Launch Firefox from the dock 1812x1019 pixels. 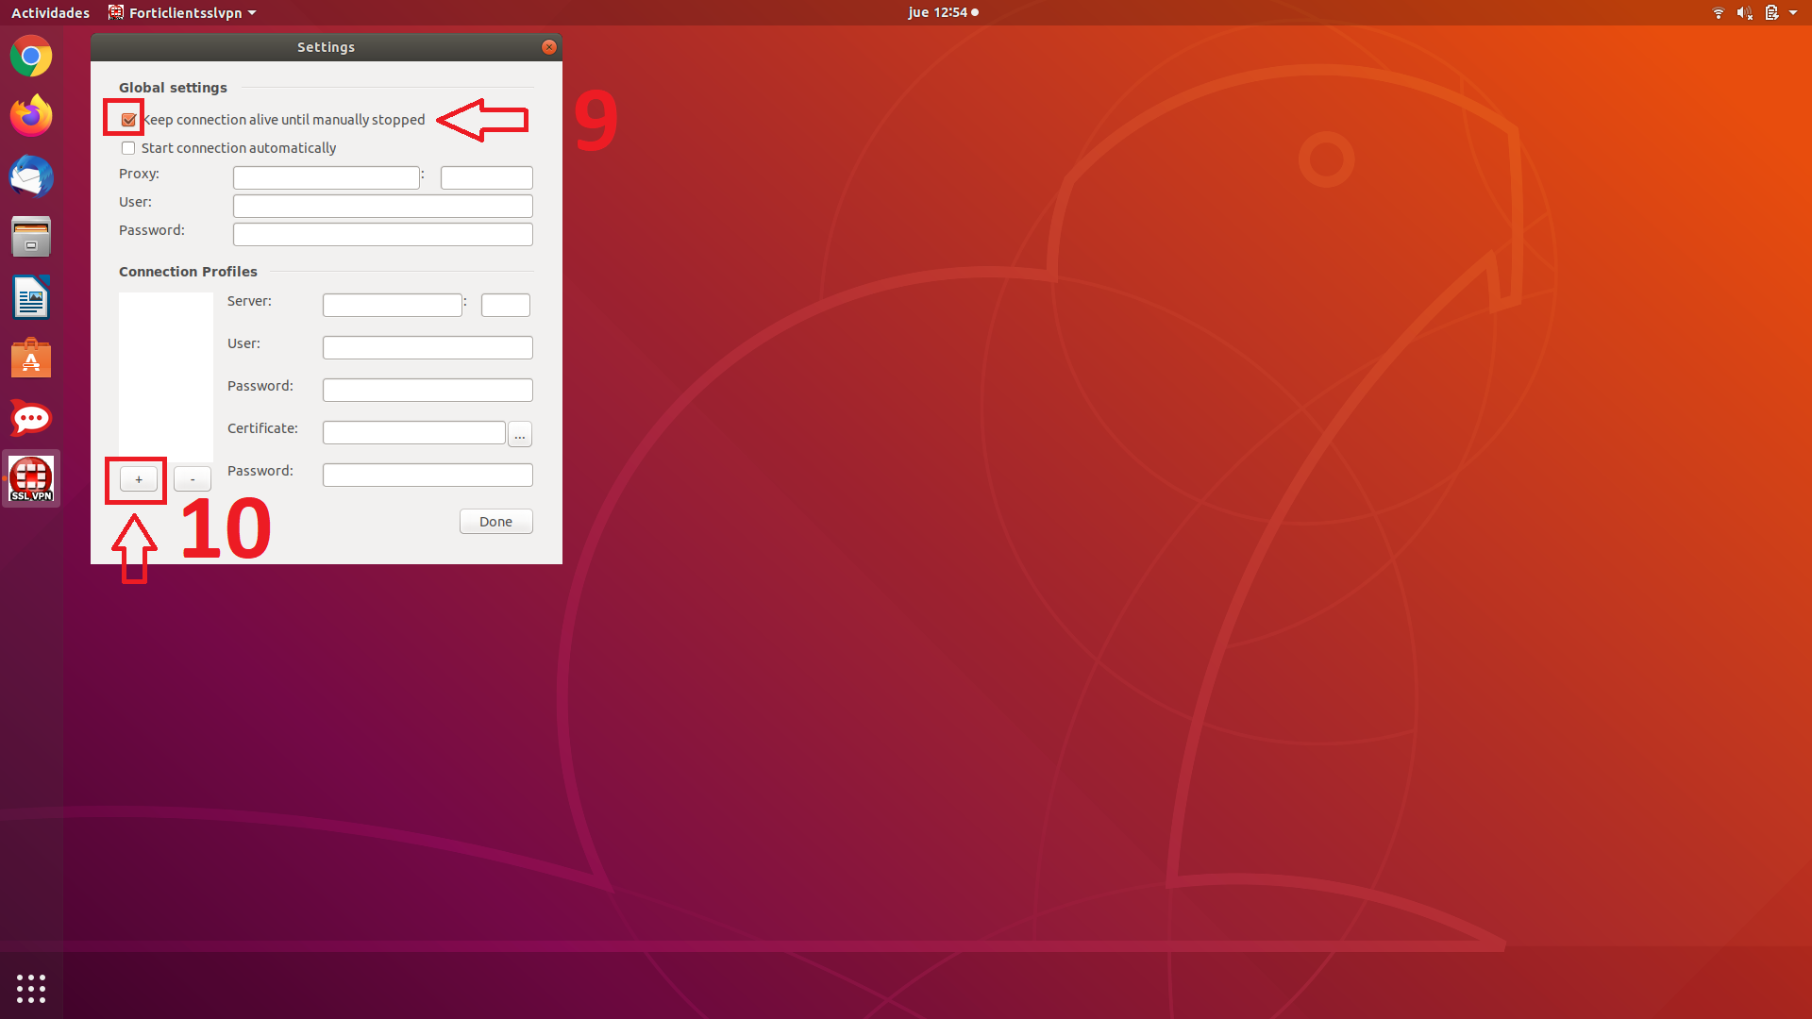pyautogui.click(x=31, y=116)
